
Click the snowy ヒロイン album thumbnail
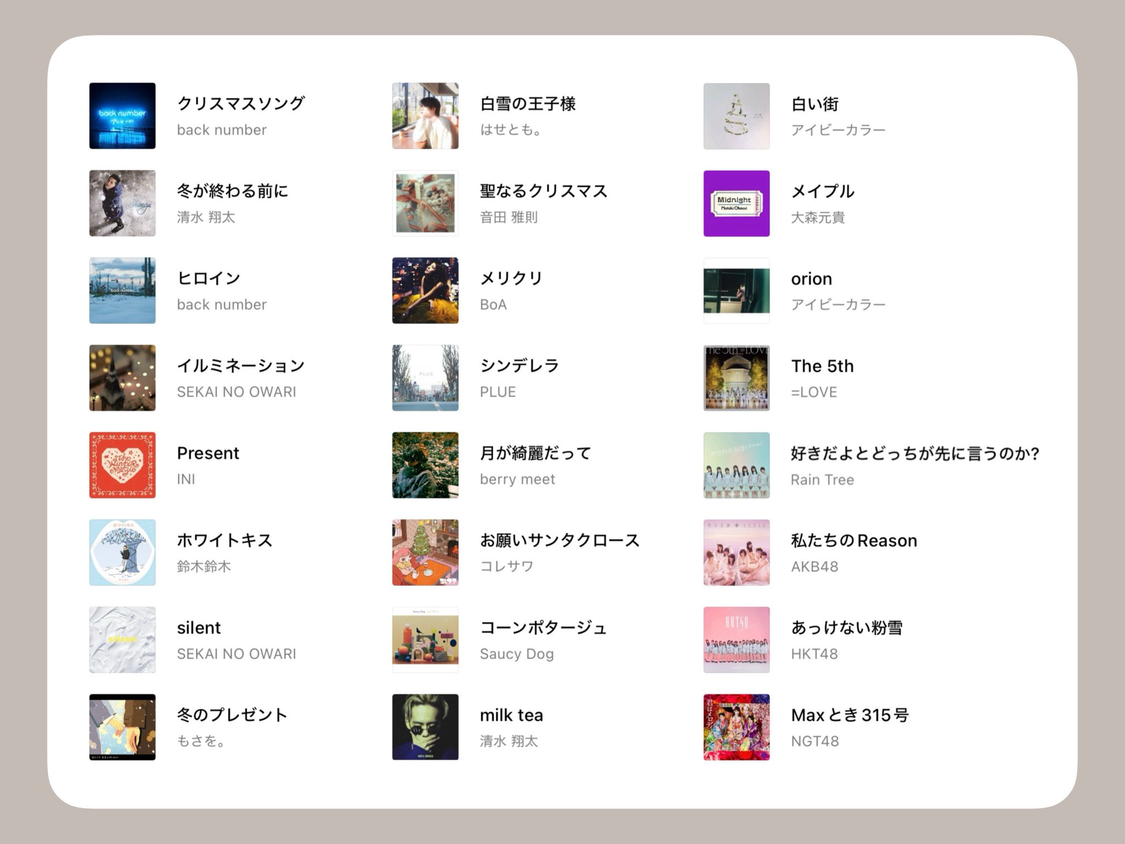(122, 291)
